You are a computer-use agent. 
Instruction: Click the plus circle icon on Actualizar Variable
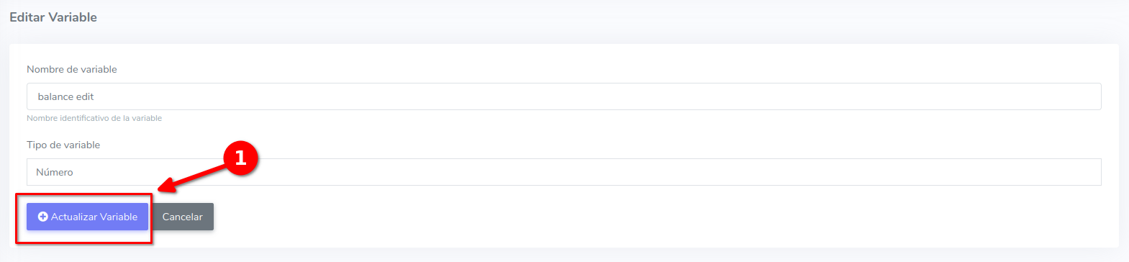coord(42,217)
